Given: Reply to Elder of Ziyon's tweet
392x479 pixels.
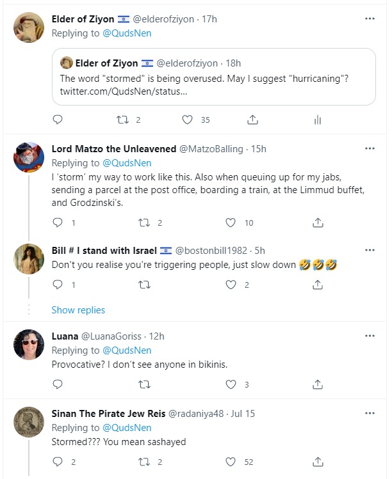Looking at the screenshot, I should coord(57,120).
